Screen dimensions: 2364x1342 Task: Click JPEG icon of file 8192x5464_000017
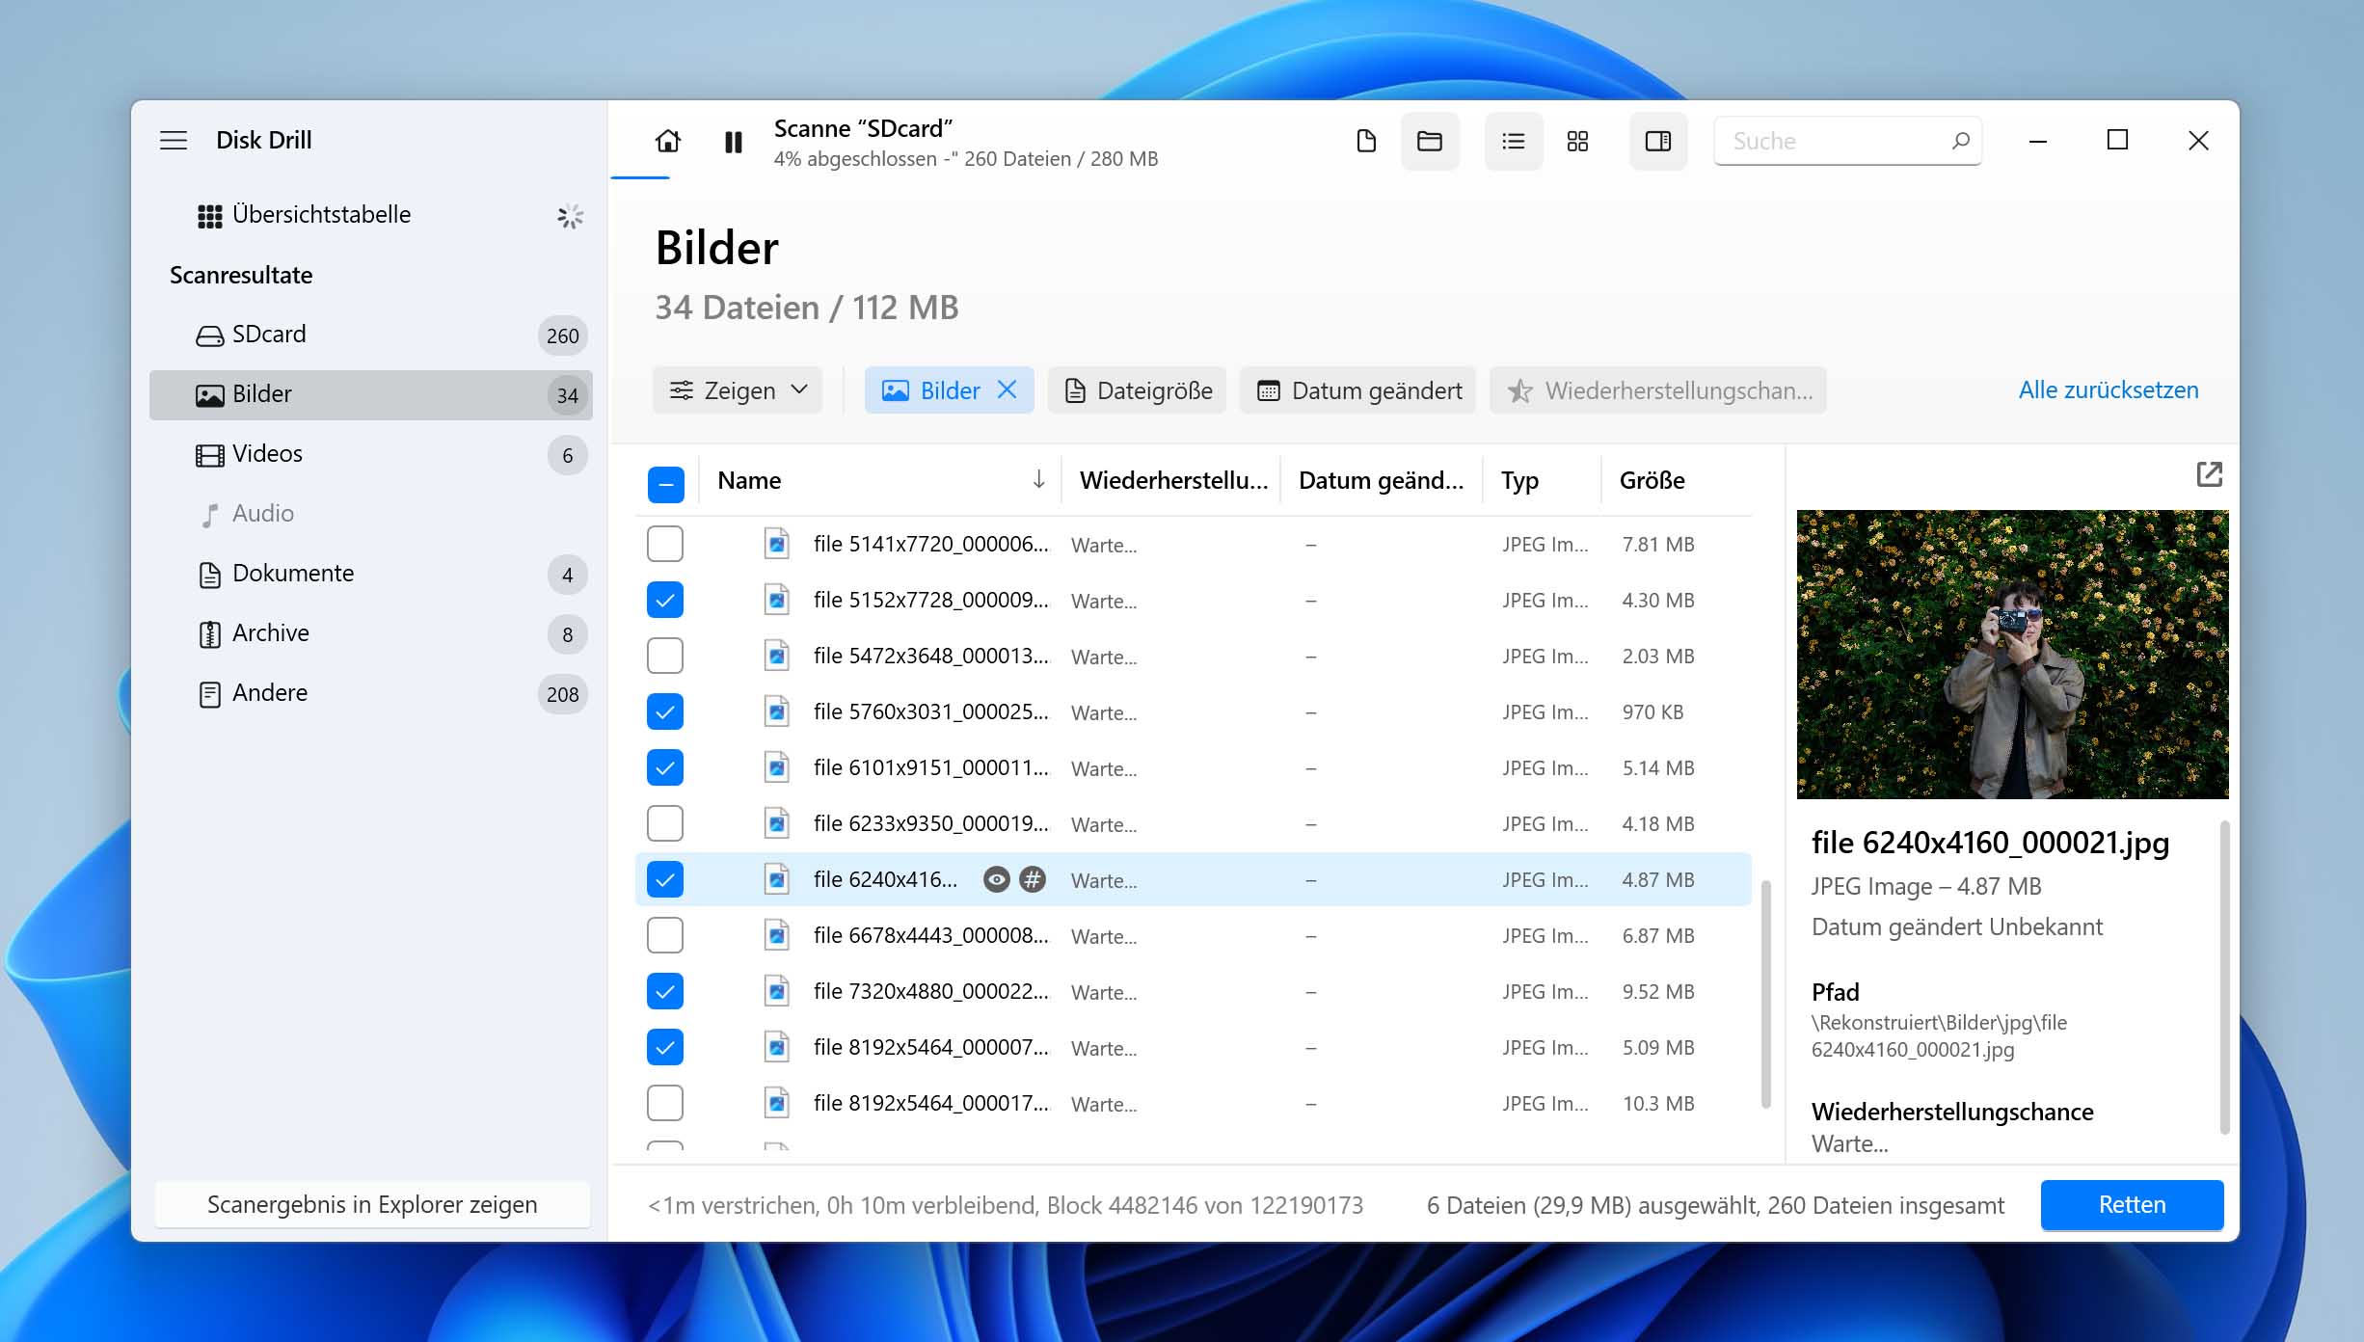[x=776, y=1103]
